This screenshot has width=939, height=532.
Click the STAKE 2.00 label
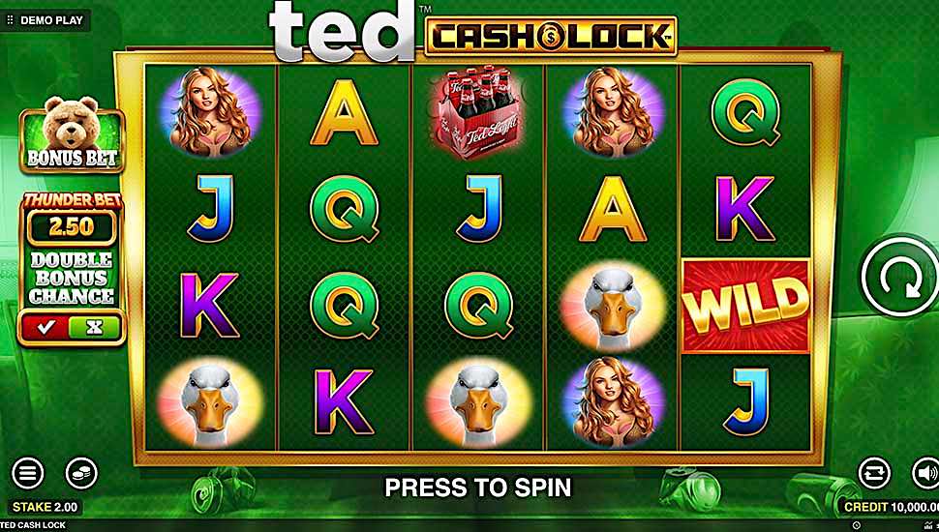click(45, 507)
